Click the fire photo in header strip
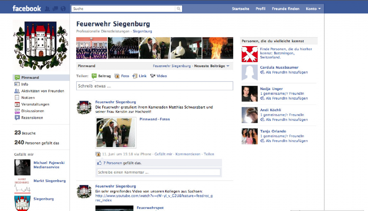This screenshot has height=211, width=368. point(217,48)
